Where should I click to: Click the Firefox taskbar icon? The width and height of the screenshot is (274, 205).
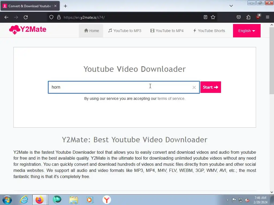tap(40, 200)
